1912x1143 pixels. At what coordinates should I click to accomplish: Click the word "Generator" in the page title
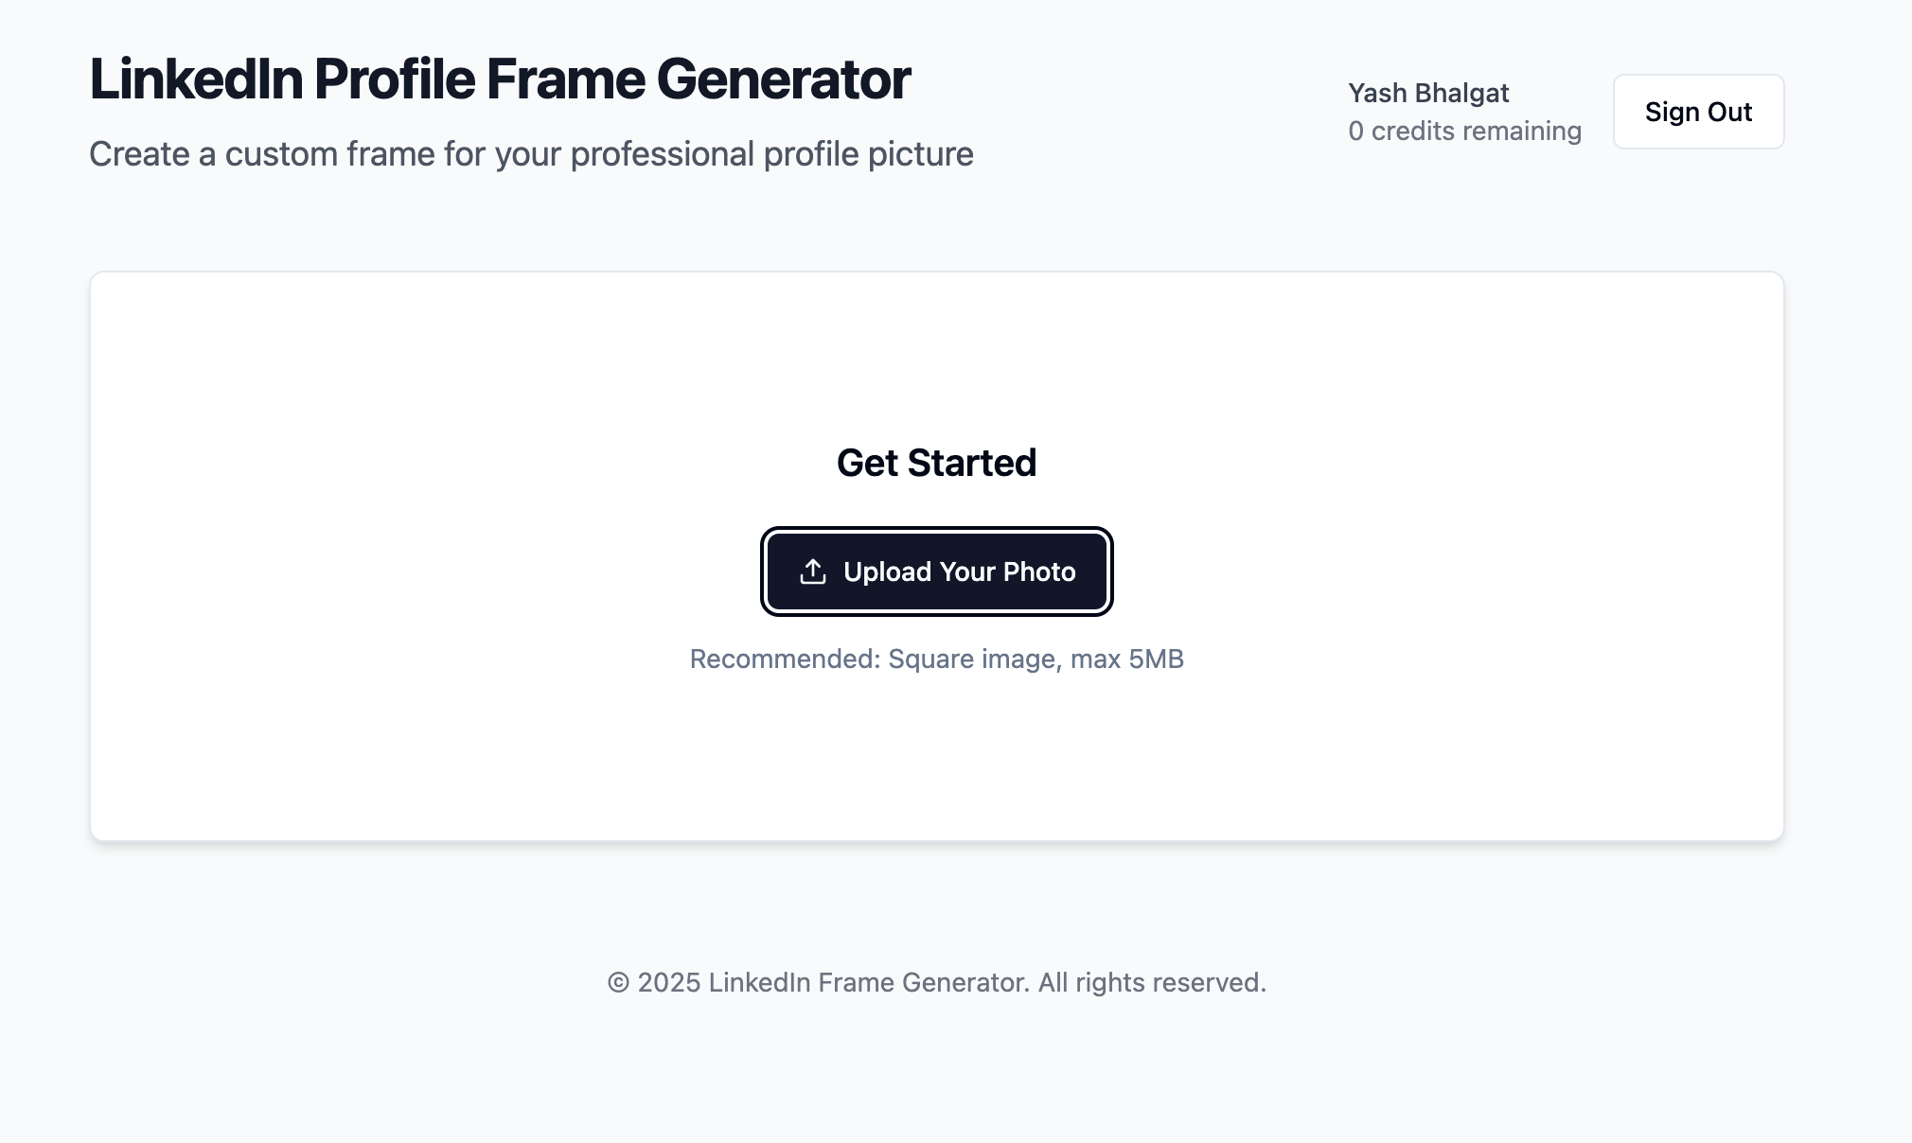pyautogui.click(x=784, y=79)
